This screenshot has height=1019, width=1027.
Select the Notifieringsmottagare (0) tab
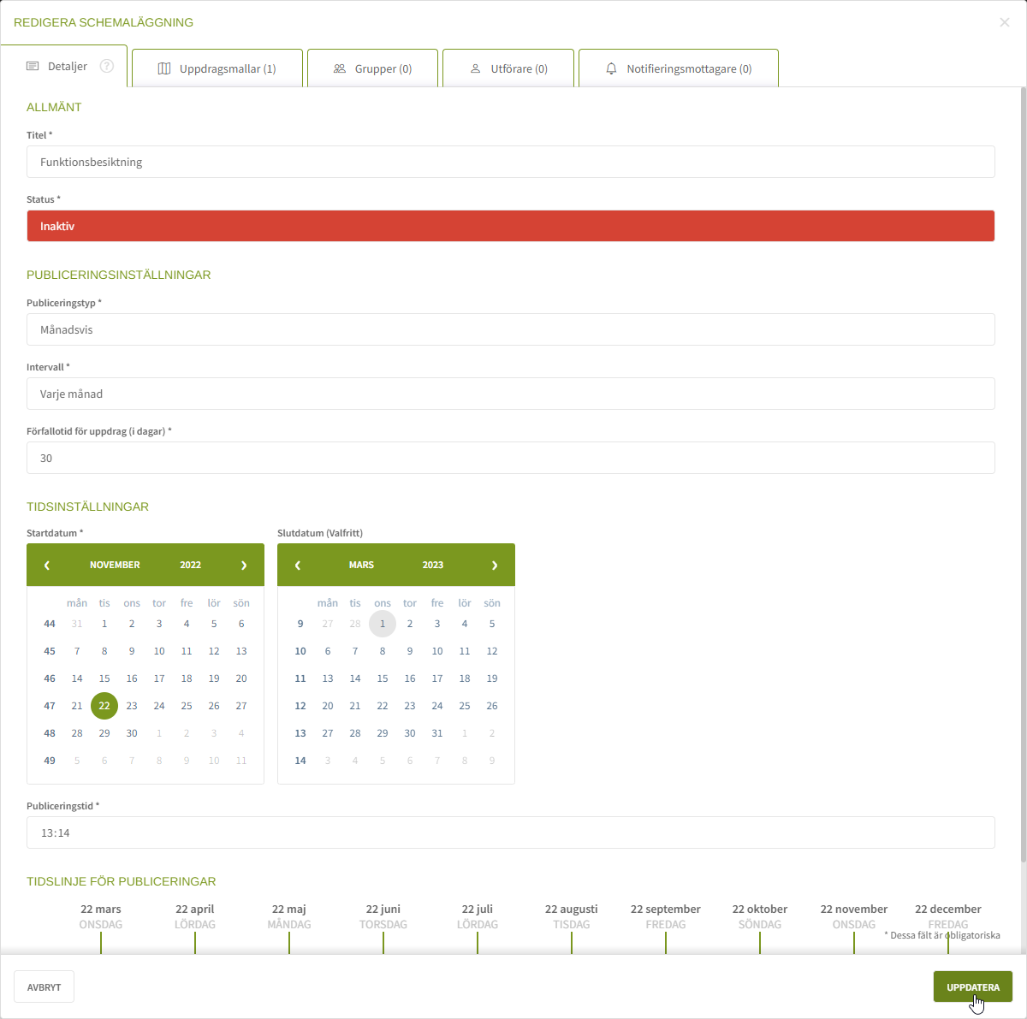point(679,68)
